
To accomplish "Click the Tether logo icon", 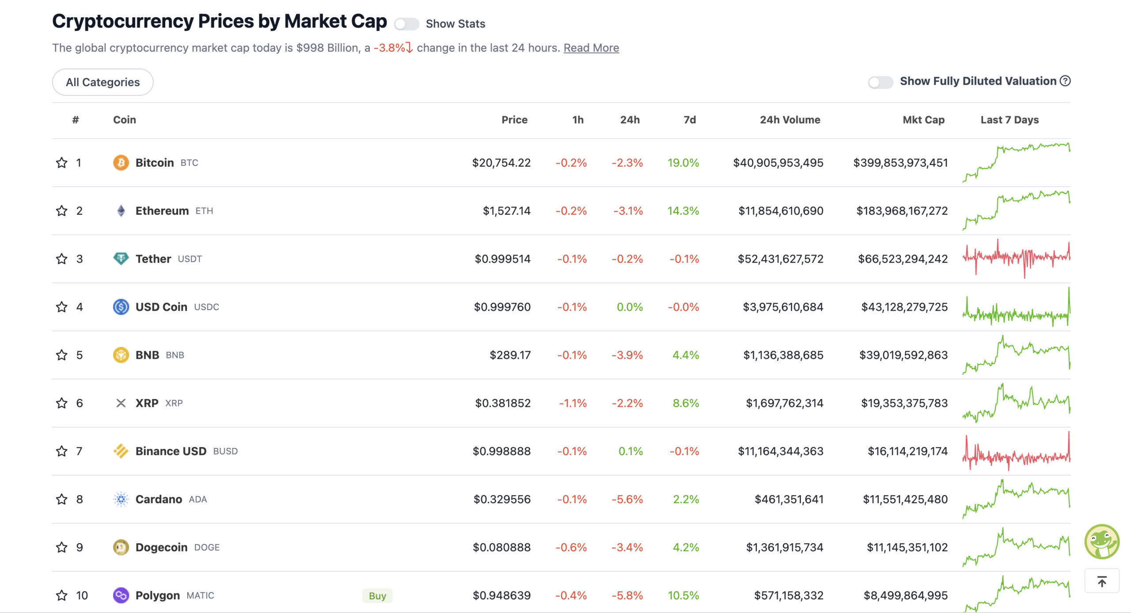I will point(121,259).
